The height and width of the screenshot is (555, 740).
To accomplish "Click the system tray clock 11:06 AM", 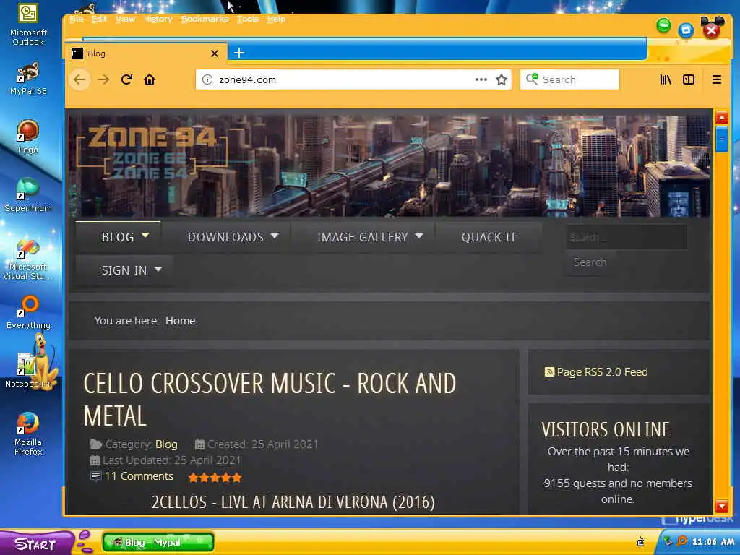I will 713,542.
